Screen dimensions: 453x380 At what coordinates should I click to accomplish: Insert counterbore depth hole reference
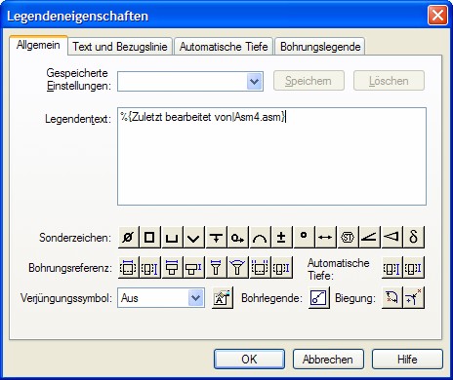pyautogui.click(x=194, y=268)
